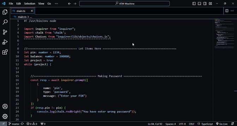Open the Explorer view in activity bar

point(5,12)
